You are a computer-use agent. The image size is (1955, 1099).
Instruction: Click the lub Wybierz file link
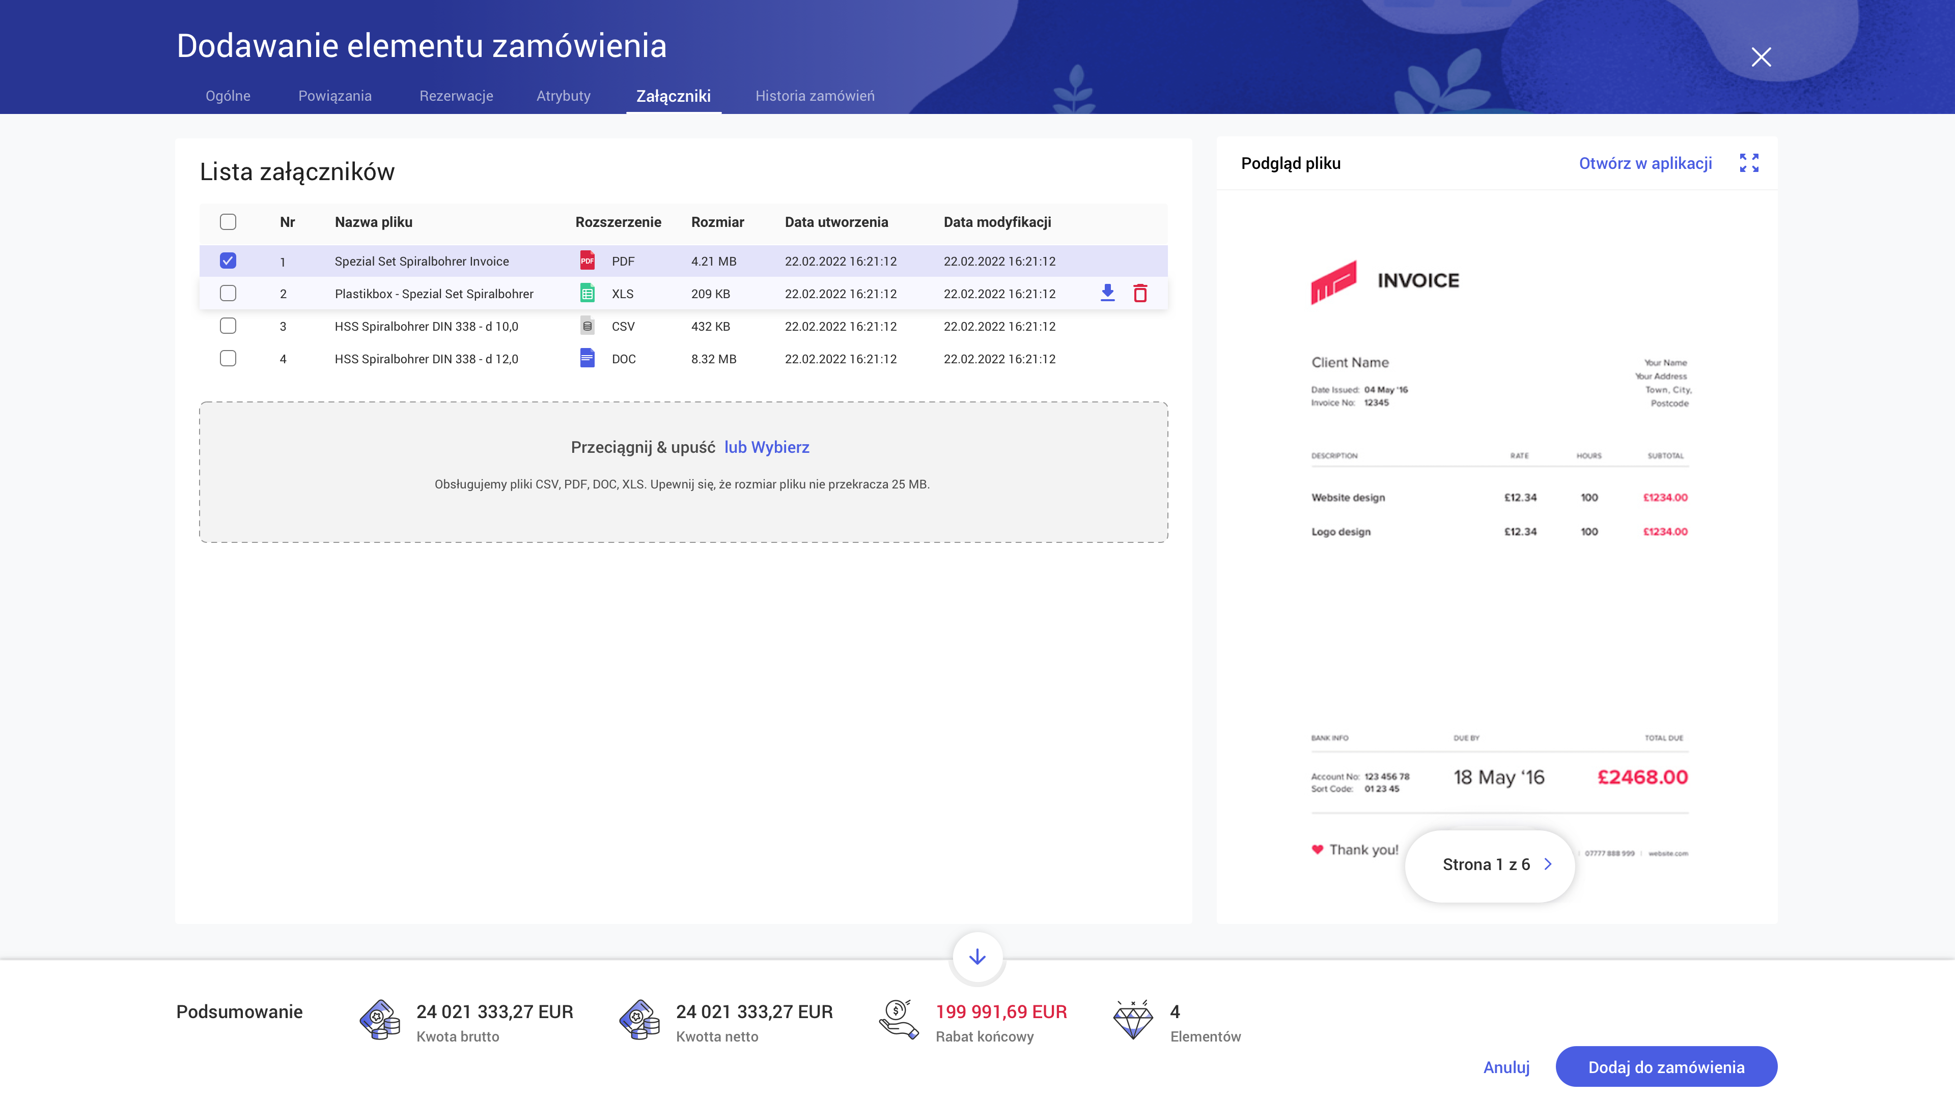[767, 447]
